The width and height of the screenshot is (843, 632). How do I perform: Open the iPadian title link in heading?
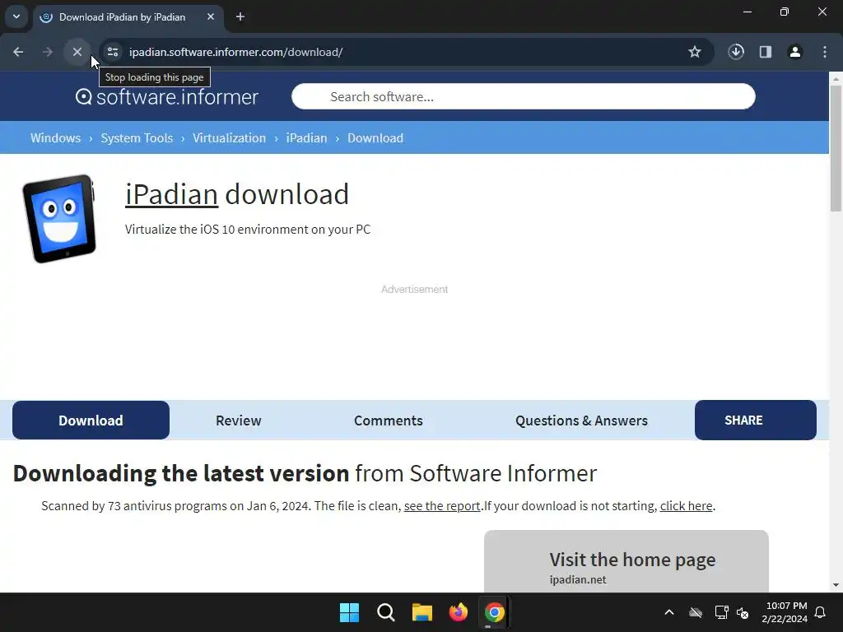coord(171,194)
